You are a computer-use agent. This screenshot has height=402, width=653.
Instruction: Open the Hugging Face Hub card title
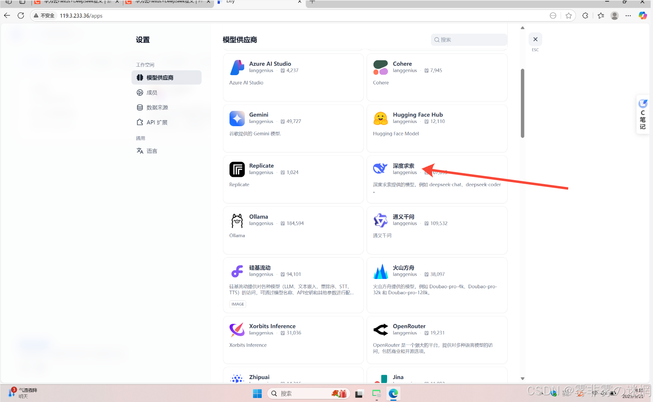click(418, 115)
